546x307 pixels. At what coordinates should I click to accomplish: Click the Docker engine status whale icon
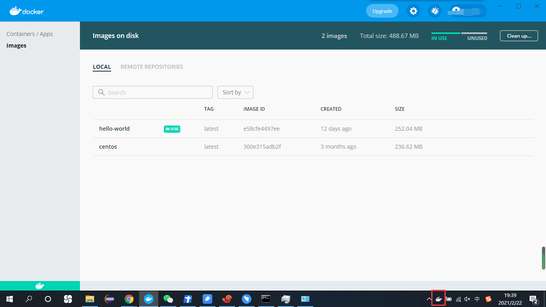click(x=40, y=286)
